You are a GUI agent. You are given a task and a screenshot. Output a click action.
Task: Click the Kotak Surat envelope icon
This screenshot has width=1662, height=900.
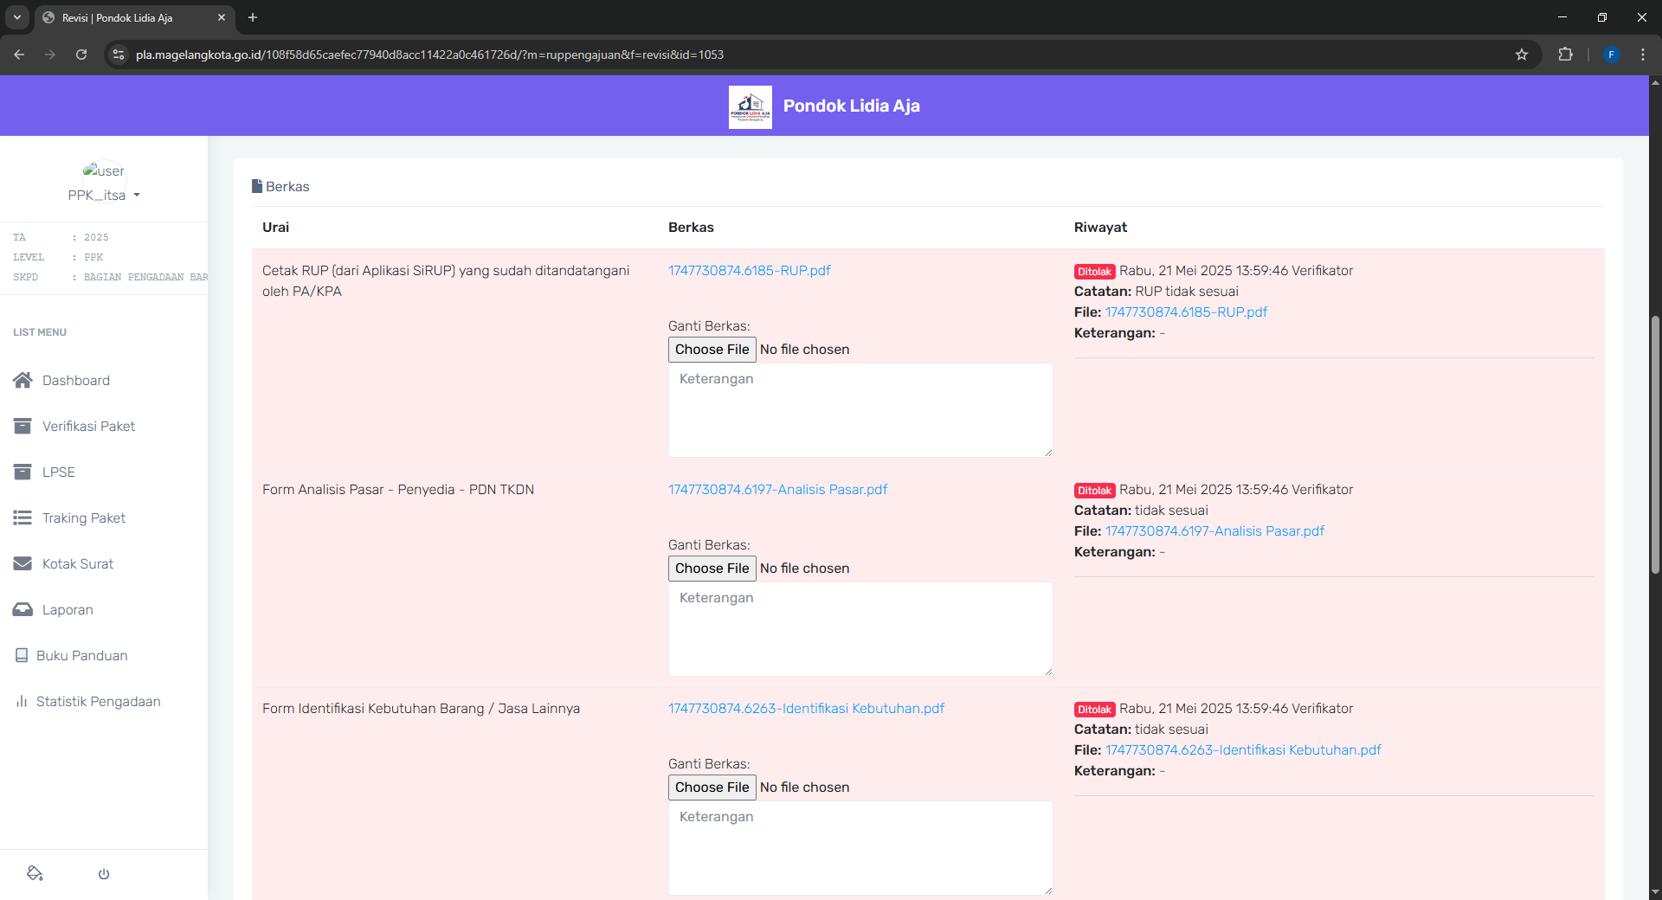point(23,563)
